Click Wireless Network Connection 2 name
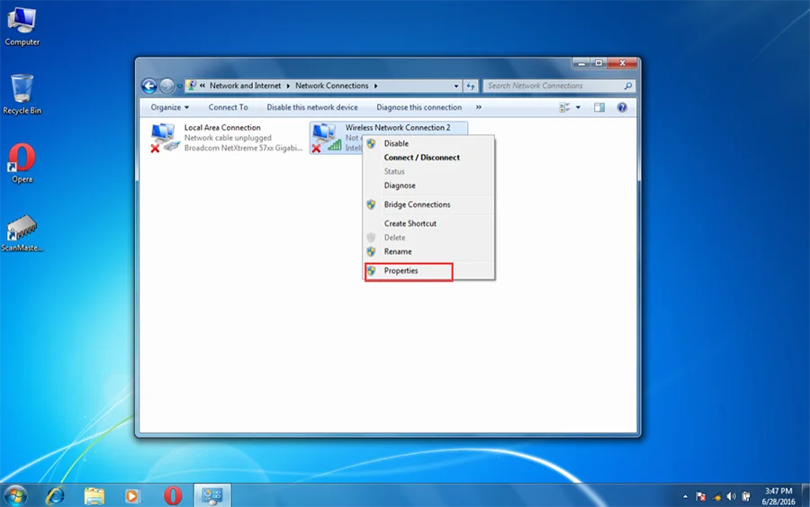Screen dimensions: 810x507 pos(398,128)
